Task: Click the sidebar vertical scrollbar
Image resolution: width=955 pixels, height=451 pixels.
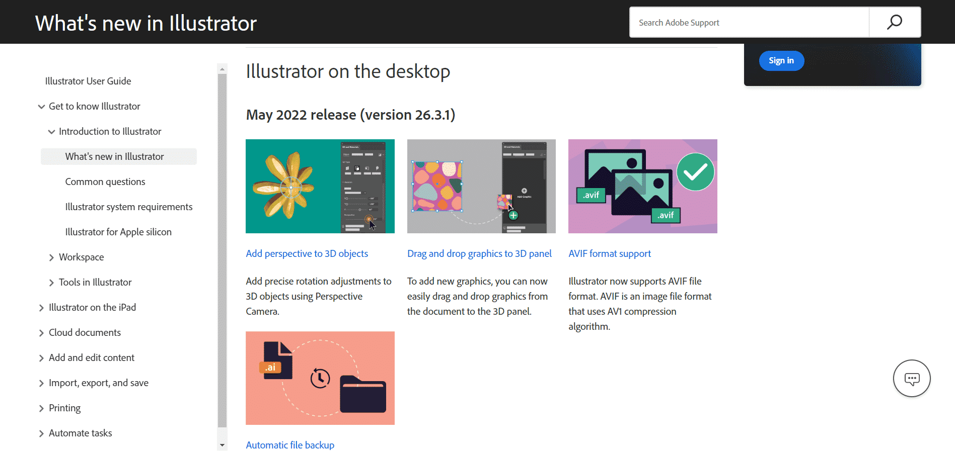Action: pyautogui.click(x=222, y=251)
